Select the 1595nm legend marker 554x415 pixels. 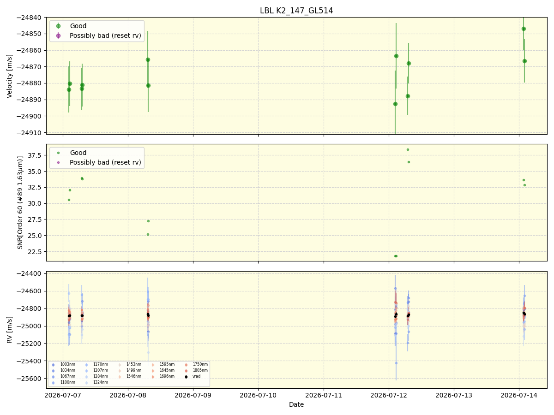click(x=153, y=365)
